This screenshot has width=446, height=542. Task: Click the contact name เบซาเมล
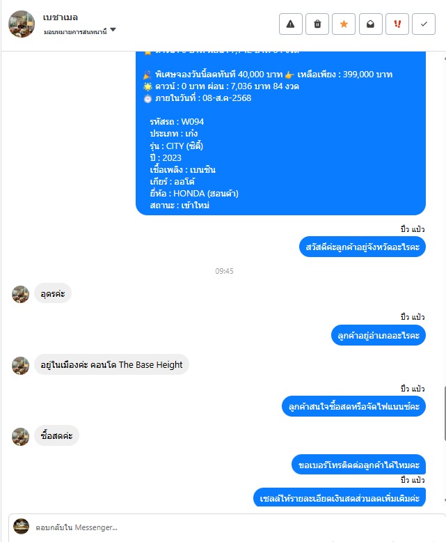(61, 17)
